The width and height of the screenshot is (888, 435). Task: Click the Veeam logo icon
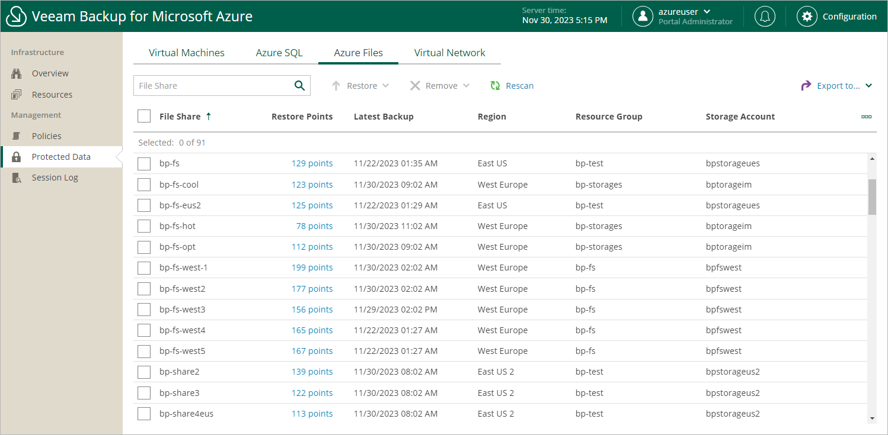click(x=16, y=17)
